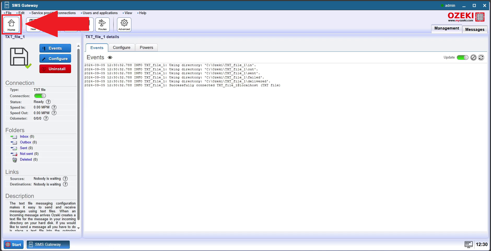The image size is (491, 251).
Task: Click the left panel vertical scrollbar thumb
Action: point(78,134)
